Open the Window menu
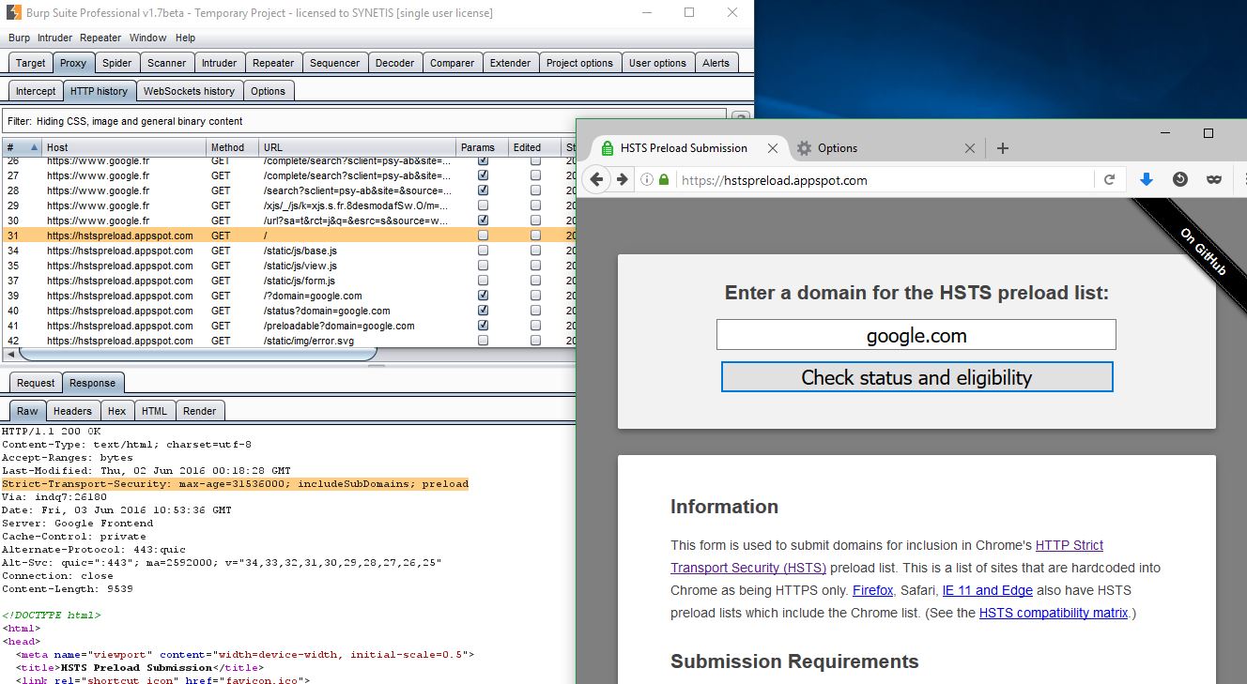The height and width of the screenshot is (684, 1247). tap(147, 38)
